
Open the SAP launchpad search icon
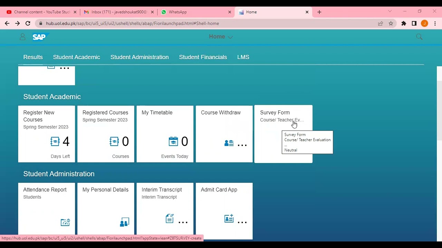click(419, 37)
